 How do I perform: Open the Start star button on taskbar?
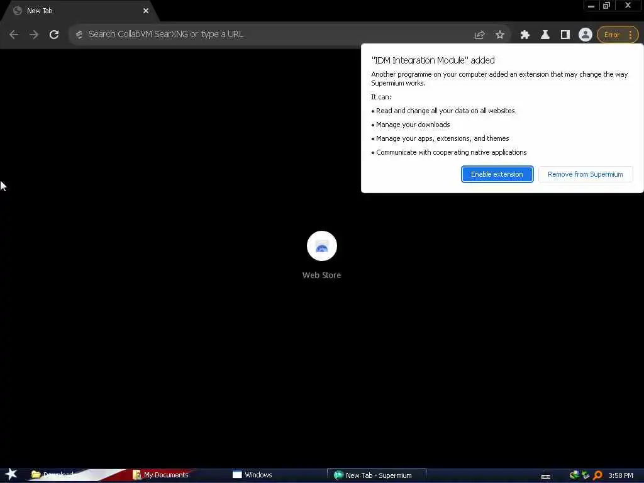coord(11,474)
